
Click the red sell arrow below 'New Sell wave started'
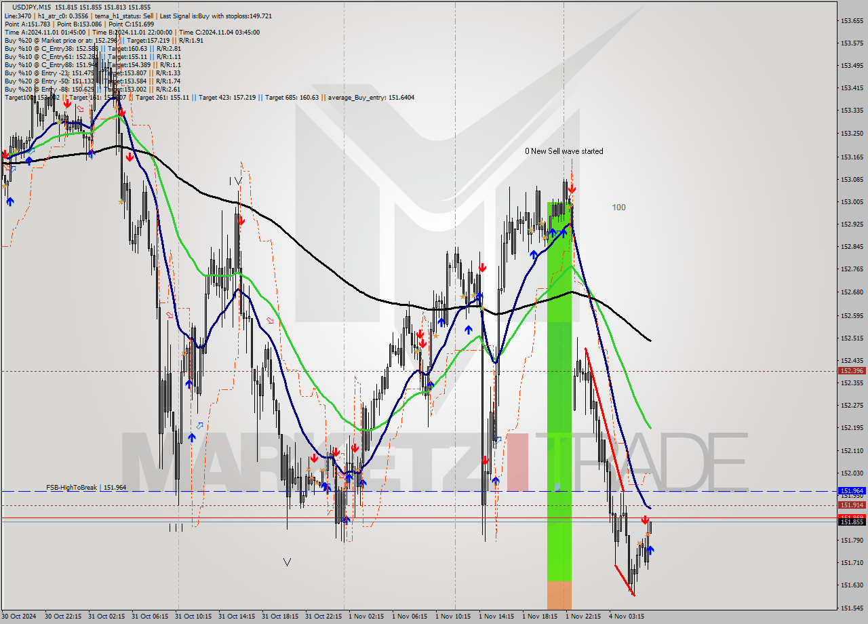coord(572,188)
